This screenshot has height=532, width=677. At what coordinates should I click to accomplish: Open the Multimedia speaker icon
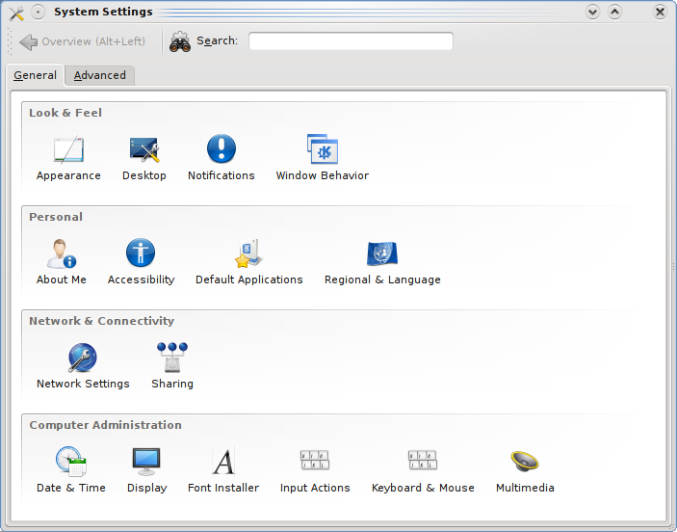(x=525, y=461)
